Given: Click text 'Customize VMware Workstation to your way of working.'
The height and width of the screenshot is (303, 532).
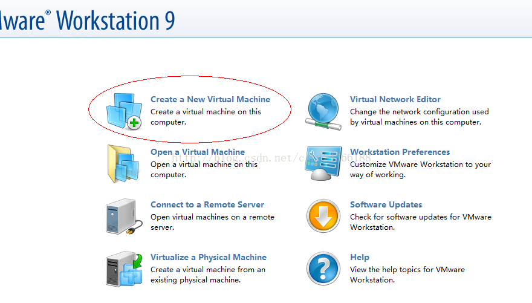Looking at the screenshot, I should (x=420, y=169).
